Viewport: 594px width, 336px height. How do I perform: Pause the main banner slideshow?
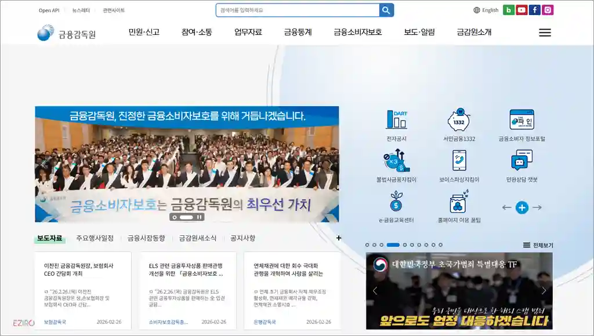coord(199,216)
